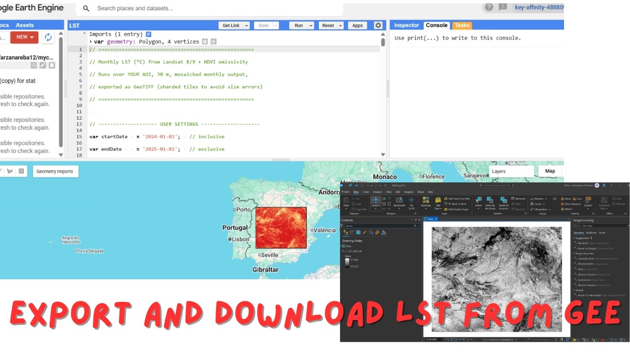Click Convert labeling tool in ArcGIS Pro
Viewport: 630px width, 354px height.
pyautogui.click(x=588, y=203)
